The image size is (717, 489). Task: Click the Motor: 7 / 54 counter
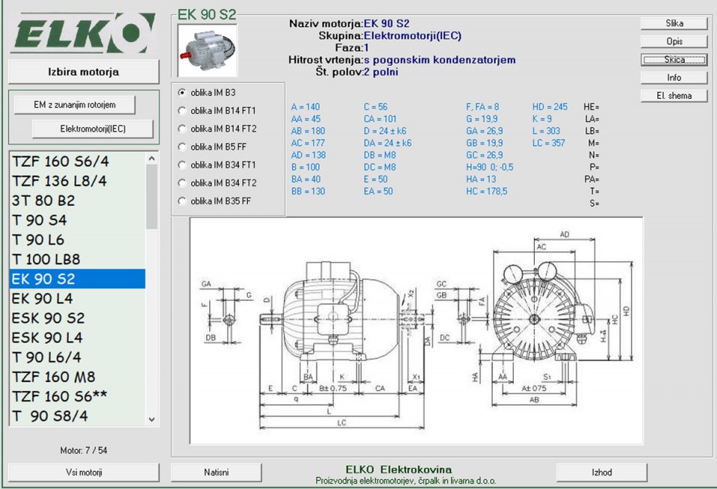click(x=84, y=451)
